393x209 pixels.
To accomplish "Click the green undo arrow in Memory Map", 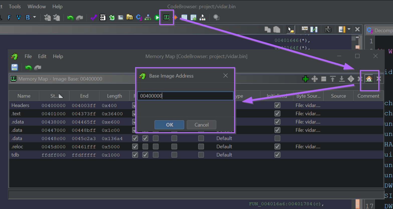I will (x=29, y=67).
